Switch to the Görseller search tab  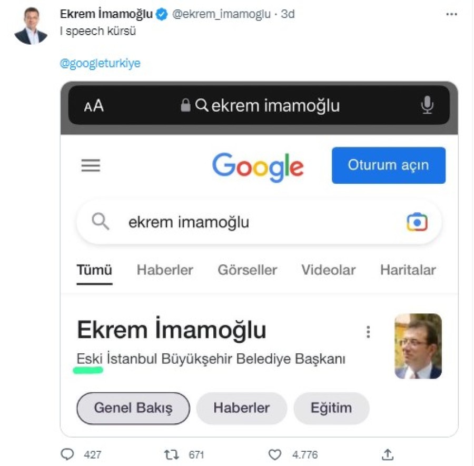coord(247,270)
